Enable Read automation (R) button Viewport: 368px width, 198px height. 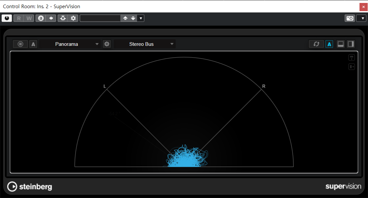pyautogui.click(x=19, y=18)
